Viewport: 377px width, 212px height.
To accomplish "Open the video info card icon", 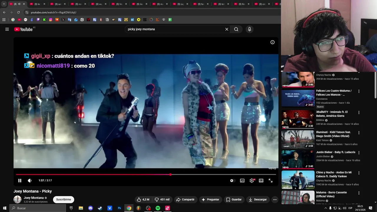I will [x=272, y=42].
